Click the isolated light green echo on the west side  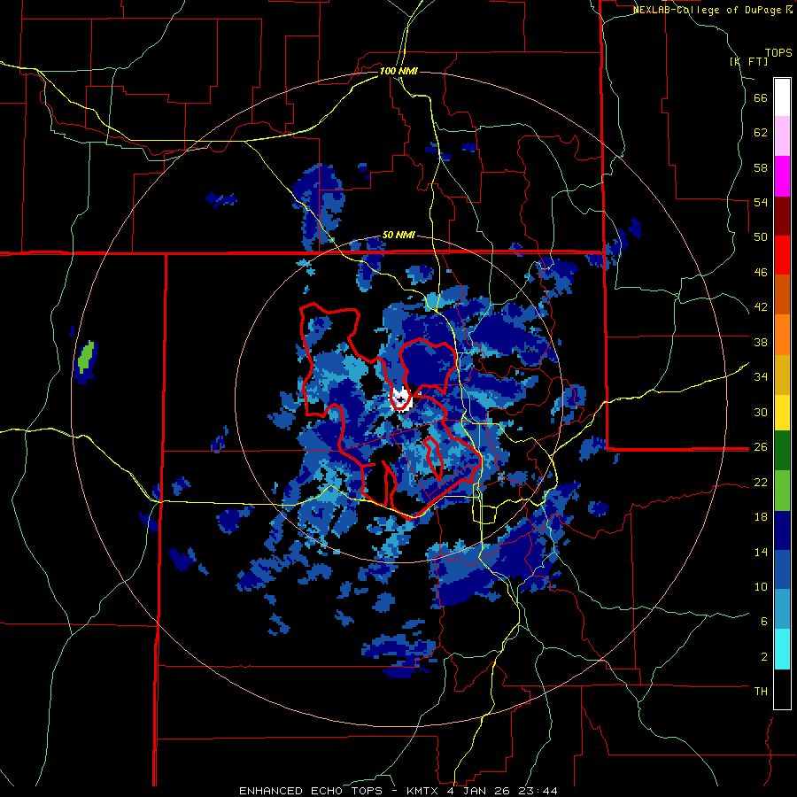click(x=86, y=357)
